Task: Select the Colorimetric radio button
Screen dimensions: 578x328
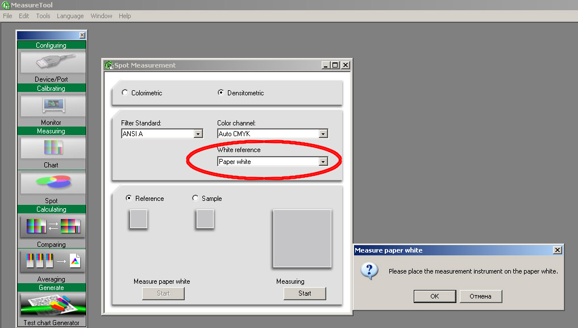Action: pos(124,92)
